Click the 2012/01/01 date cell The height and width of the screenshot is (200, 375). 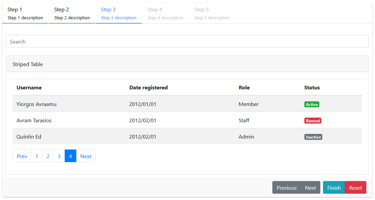180,104
